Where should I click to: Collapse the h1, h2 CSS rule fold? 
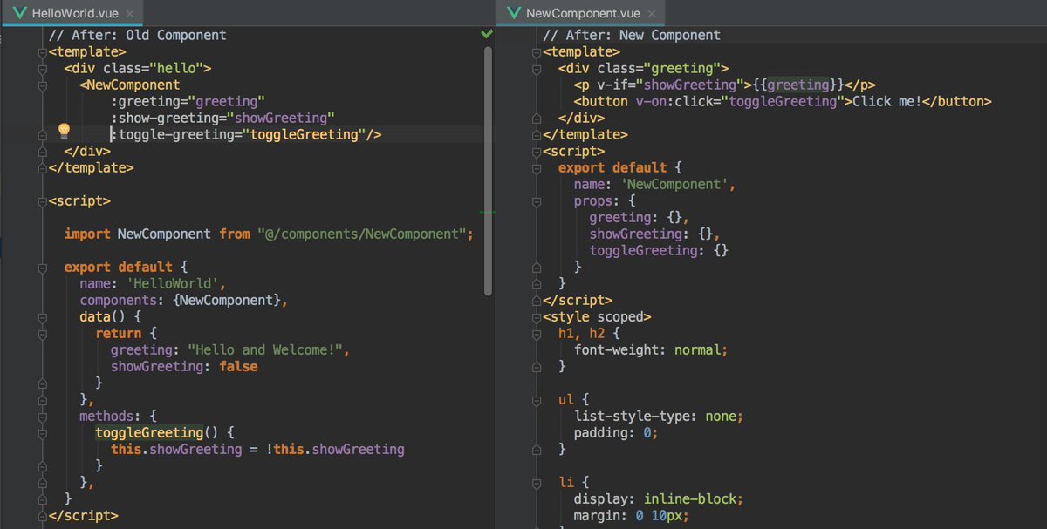[538, 334]
